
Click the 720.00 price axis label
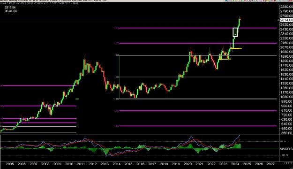(x=287, y=115)
